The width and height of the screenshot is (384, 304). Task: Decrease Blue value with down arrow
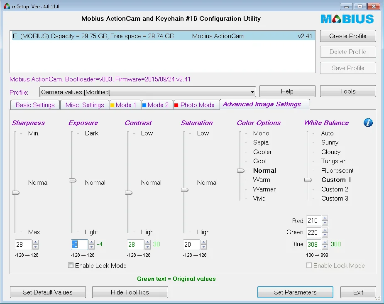tap(325, 247)
